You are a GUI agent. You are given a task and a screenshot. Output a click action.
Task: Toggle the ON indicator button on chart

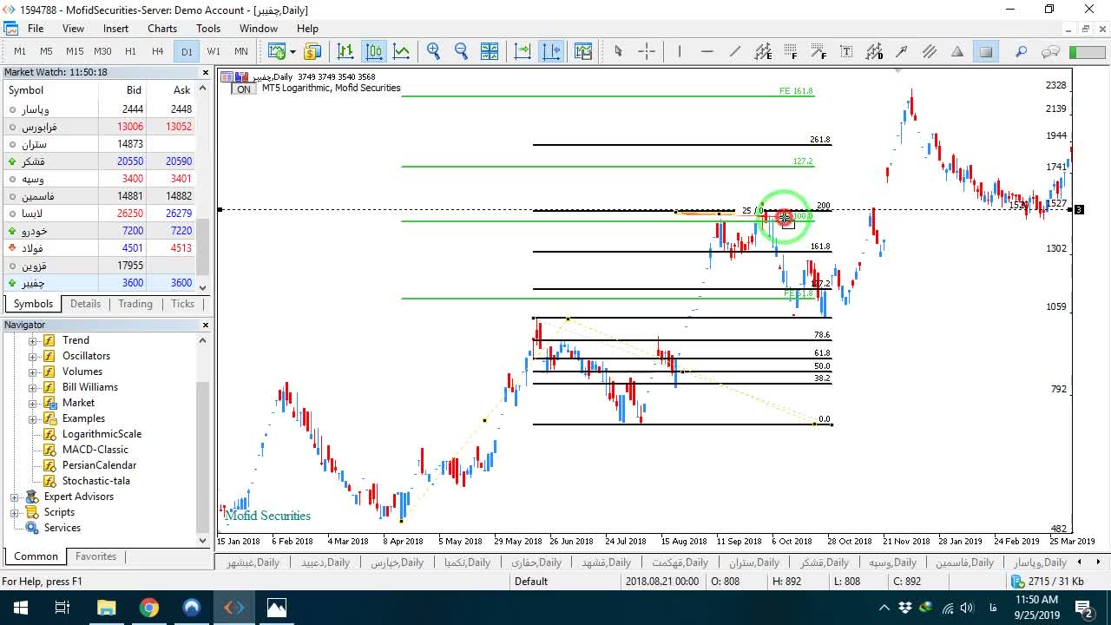click(244, 89)
